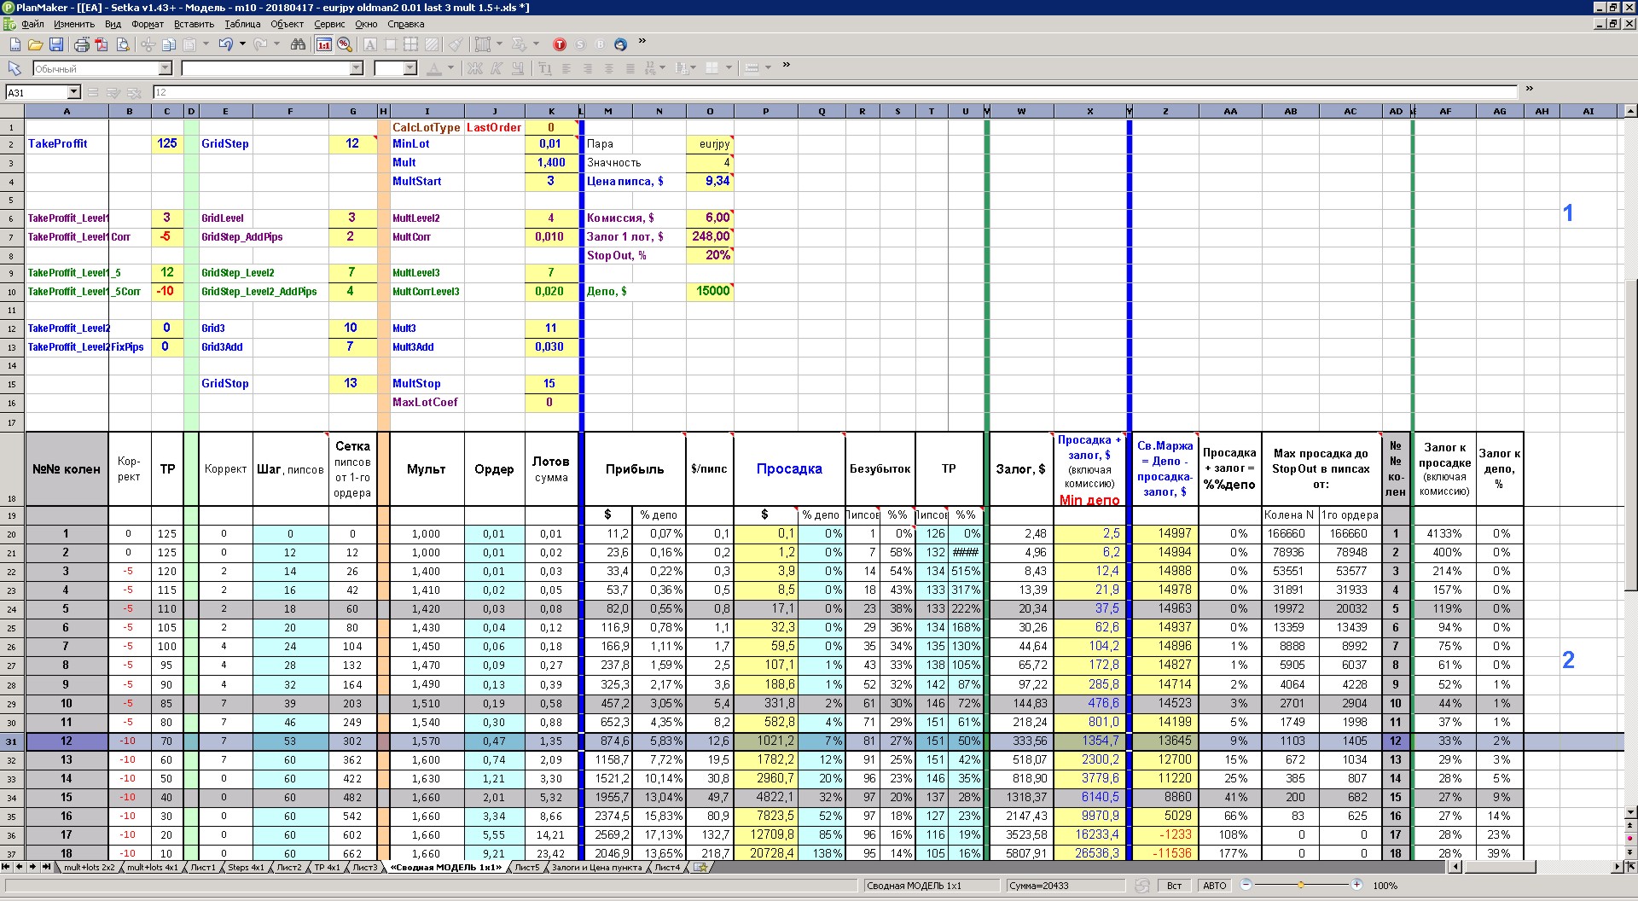Click the zoom in plus button
This screenshot has width=1638, height=901.
click(x=1356, y=885)
